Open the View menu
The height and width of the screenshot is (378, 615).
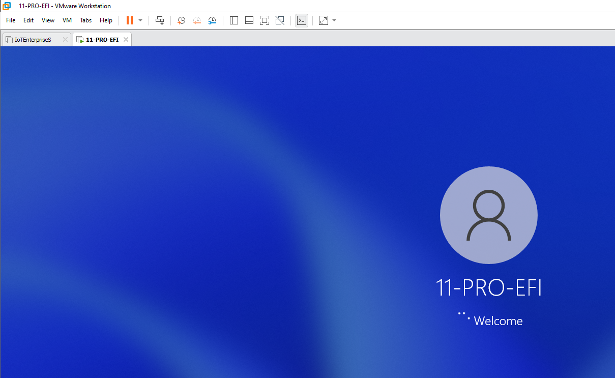pyautogui.click(x=48, y=20)
